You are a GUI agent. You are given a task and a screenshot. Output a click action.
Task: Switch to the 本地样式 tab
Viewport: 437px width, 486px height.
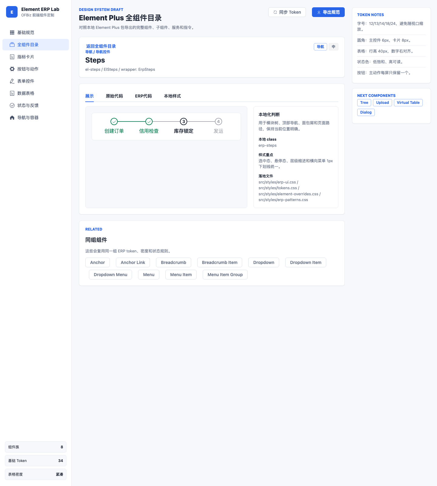[172, 96]
